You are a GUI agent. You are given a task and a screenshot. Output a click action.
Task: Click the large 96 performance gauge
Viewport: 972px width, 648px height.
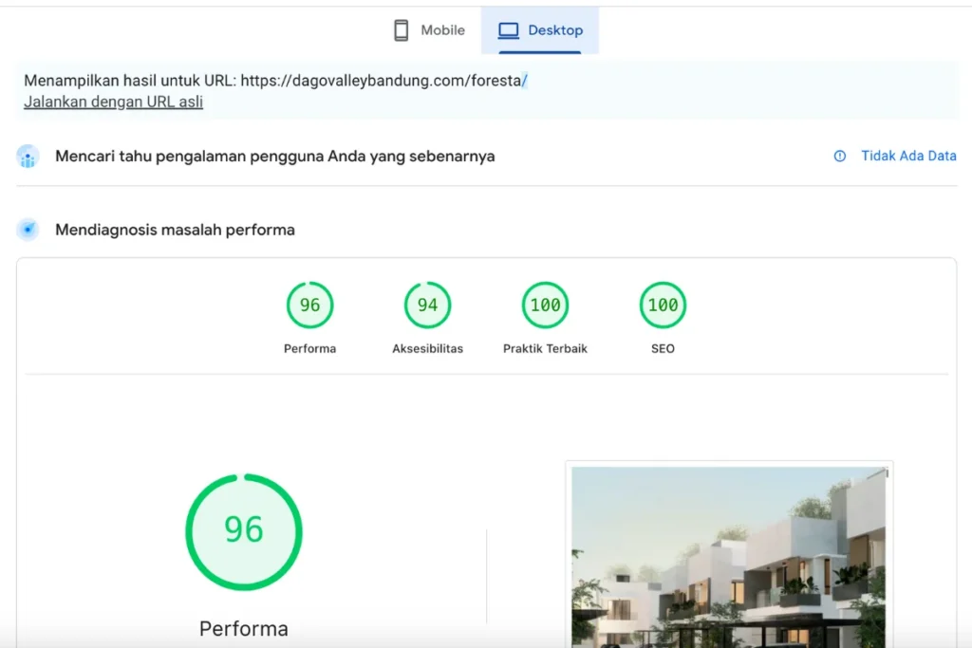click(x=244, y=529)
